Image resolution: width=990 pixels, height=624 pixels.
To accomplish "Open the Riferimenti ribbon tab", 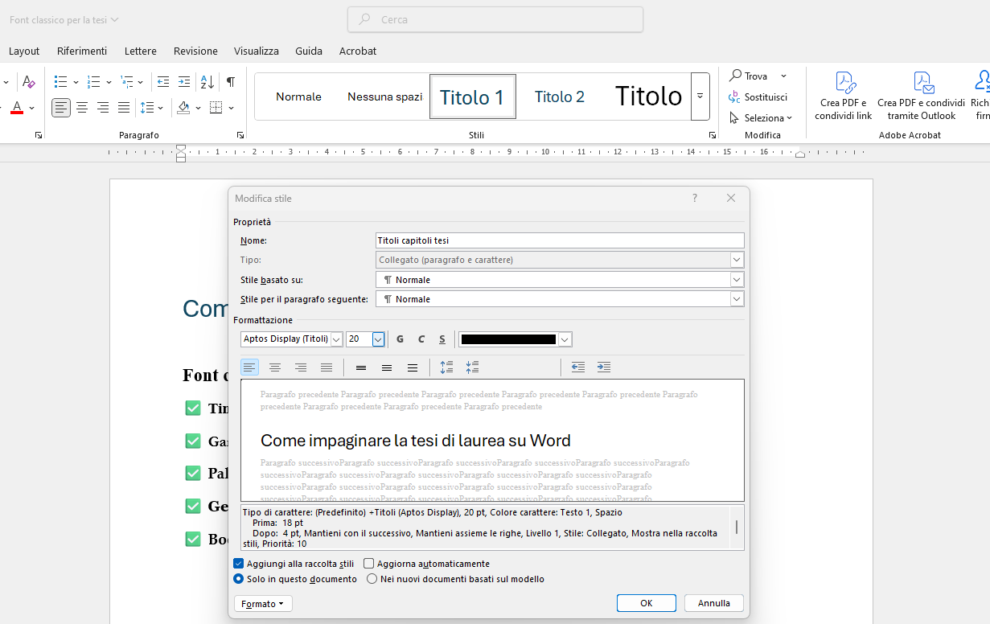I will tap(82, 51).
